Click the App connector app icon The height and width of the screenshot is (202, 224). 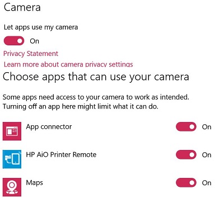pyautogui.click(x=12, y=131)
